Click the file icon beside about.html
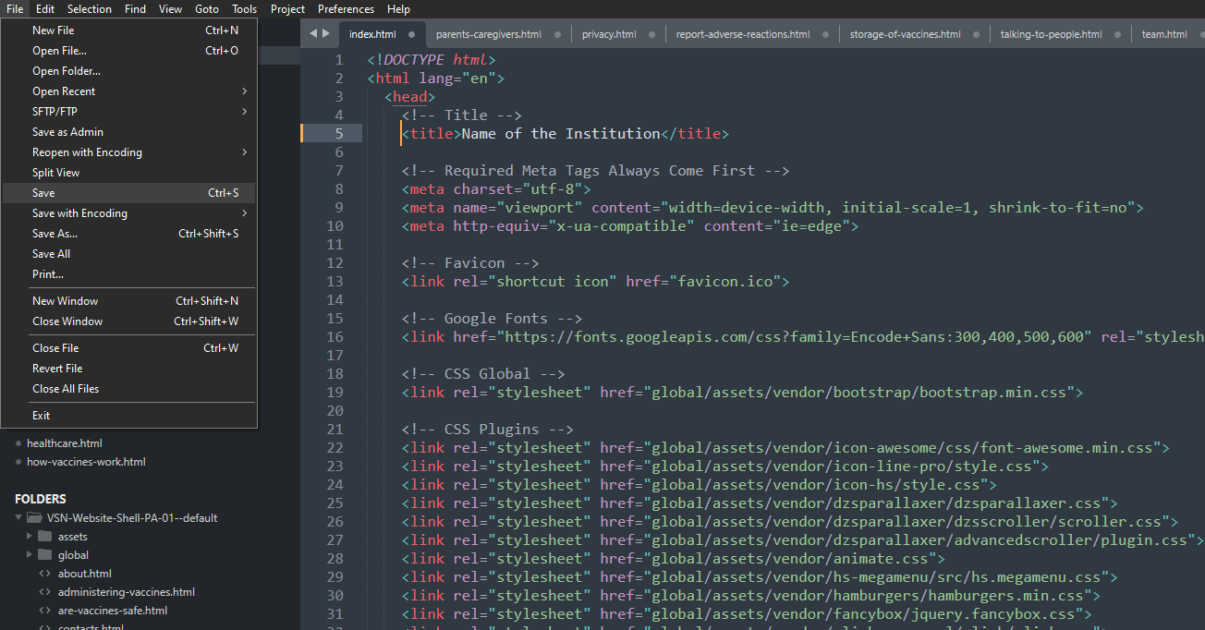The image size is (1205, 630). (x=44, y=574)
